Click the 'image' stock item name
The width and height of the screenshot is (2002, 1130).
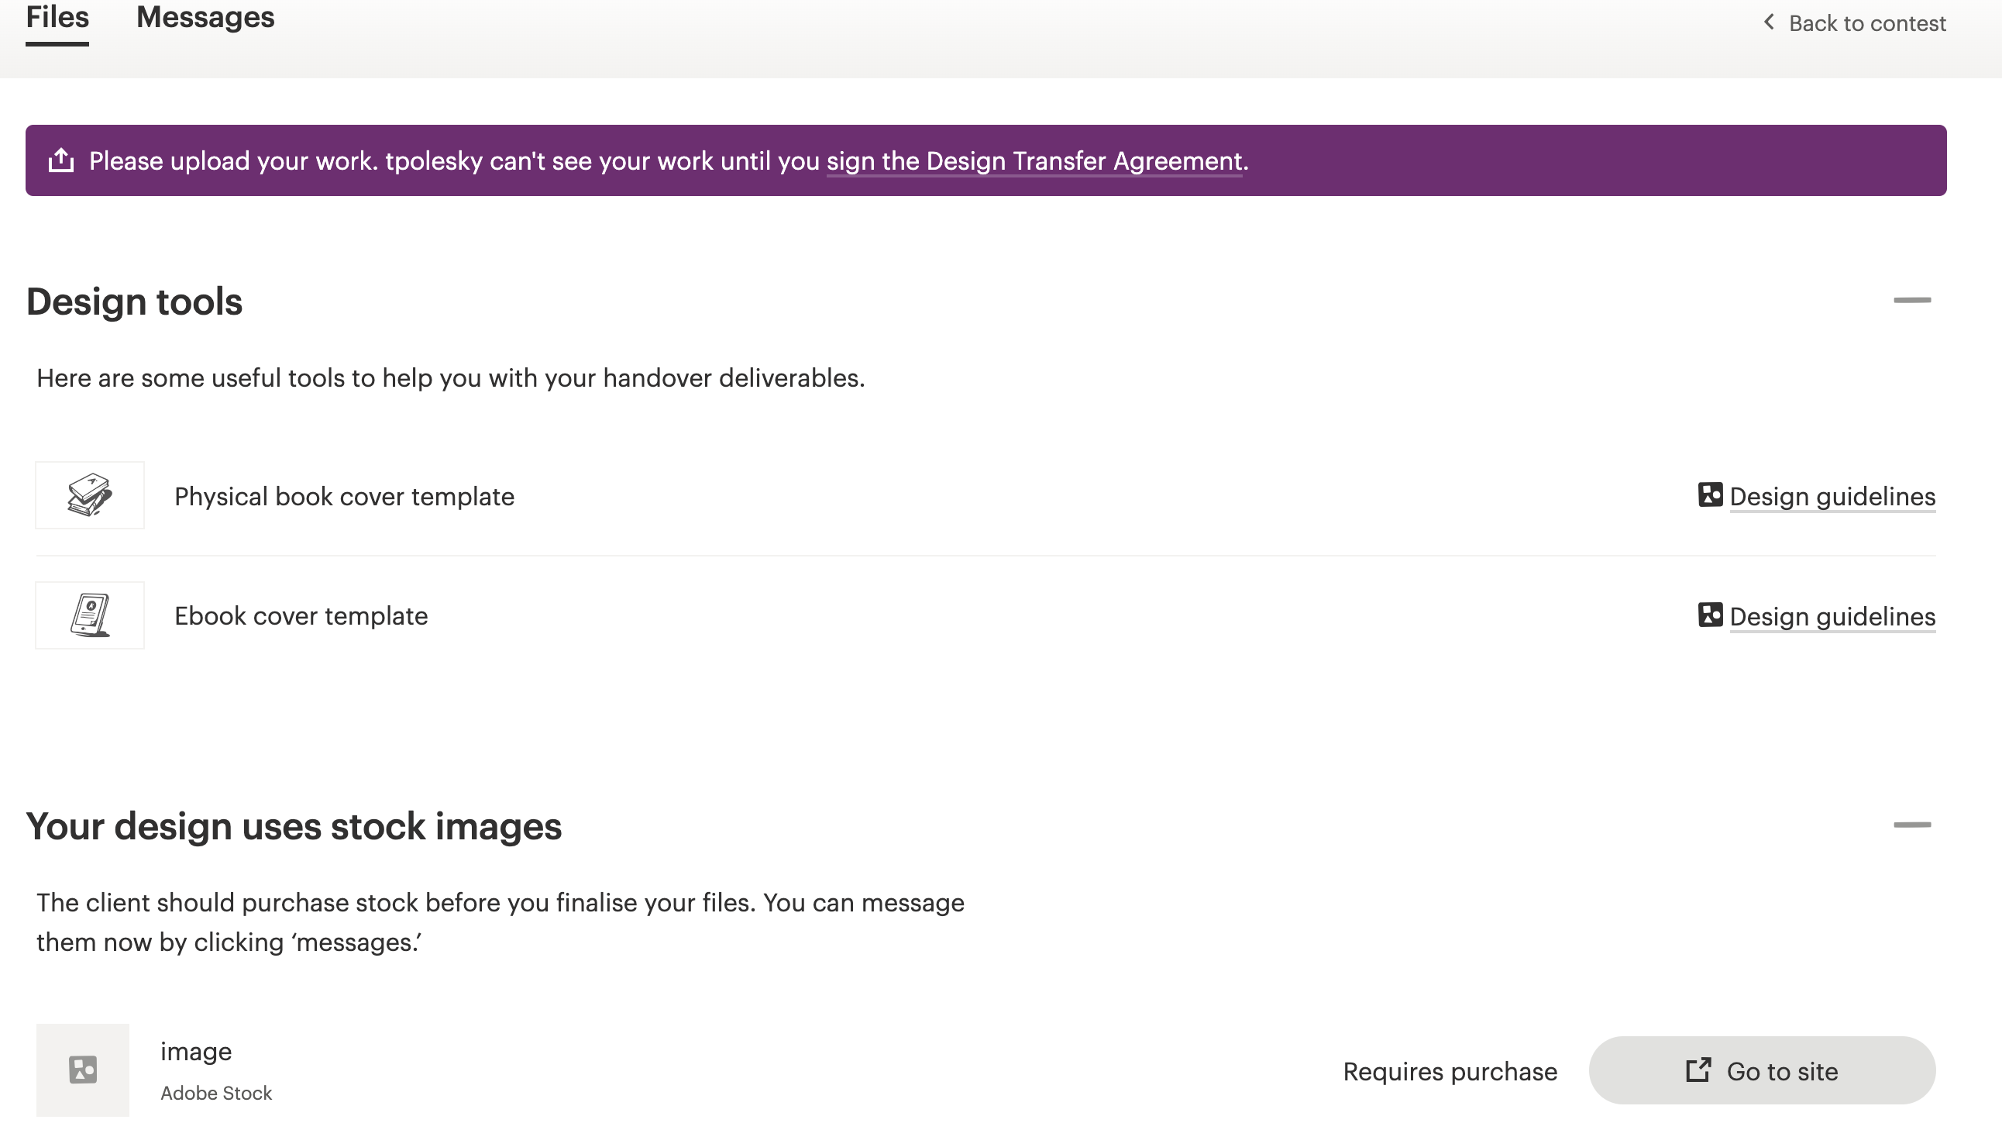196,1052
